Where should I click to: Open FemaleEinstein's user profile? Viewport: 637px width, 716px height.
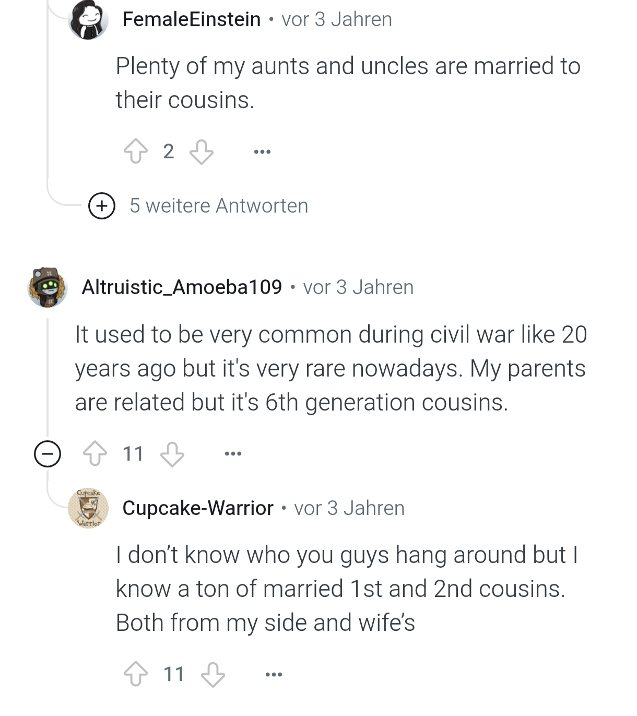point(191,19)
